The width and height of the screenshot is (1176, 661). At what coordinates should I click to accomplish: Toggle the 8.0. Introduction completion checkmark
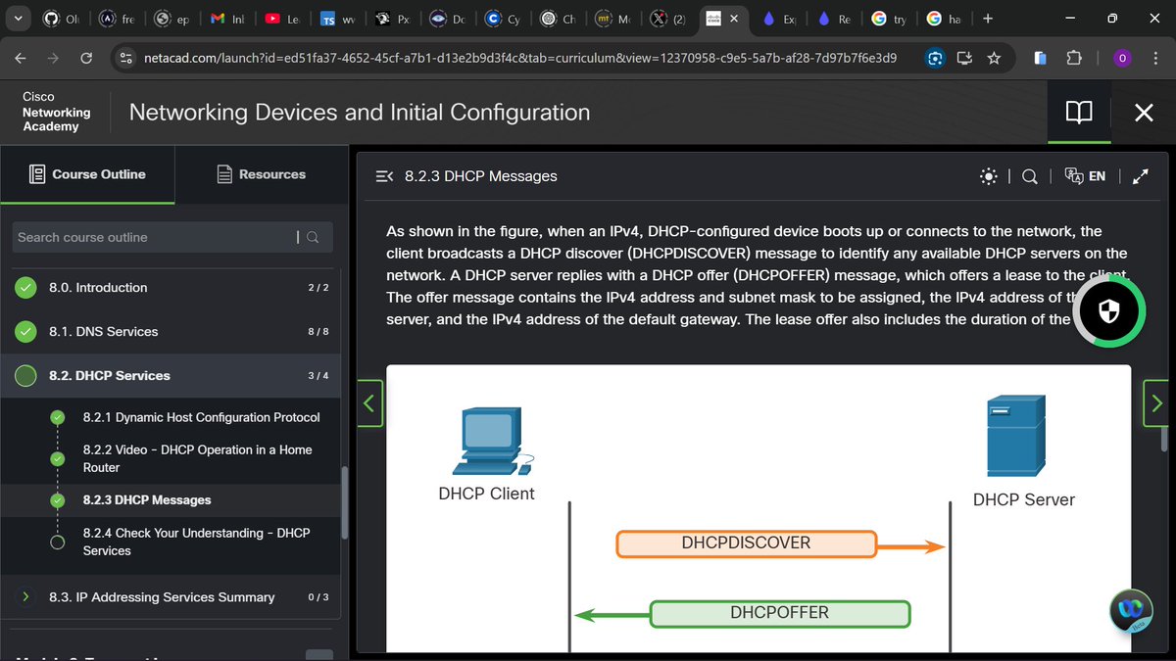[26, 288]
